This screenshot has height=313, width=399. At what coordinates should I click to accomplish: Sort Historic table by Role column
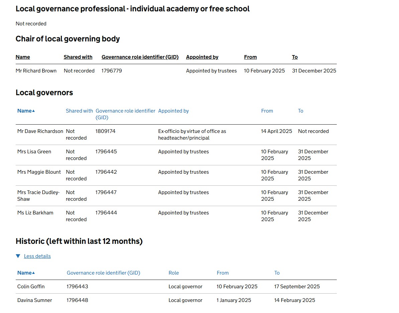pos(174,273)
